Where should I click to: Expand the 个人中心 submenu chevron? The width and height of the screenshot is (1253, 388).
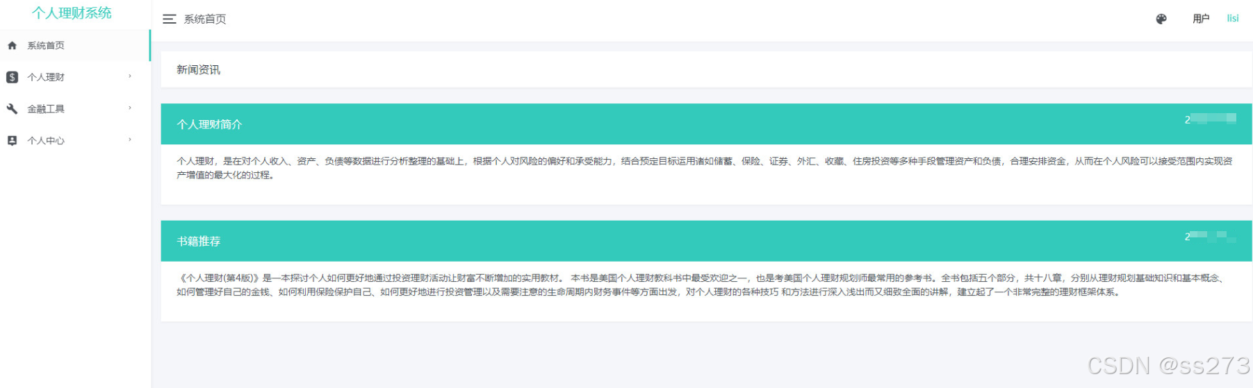[130, 140]
